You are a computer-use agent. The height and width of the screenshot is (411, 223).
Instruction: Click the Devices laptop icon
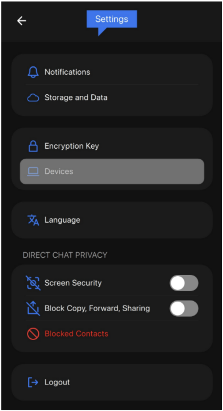[x=33, y=172]
